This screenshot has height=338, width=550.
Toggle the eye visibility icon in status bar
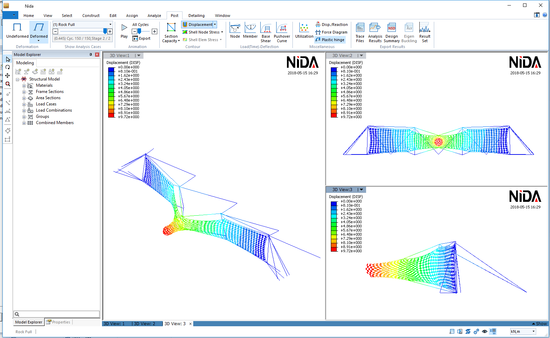click(x=485, y=331)
